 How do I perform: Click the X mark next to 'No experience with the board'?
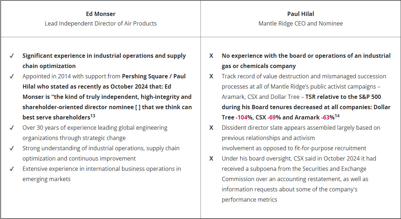click(211, 56)
